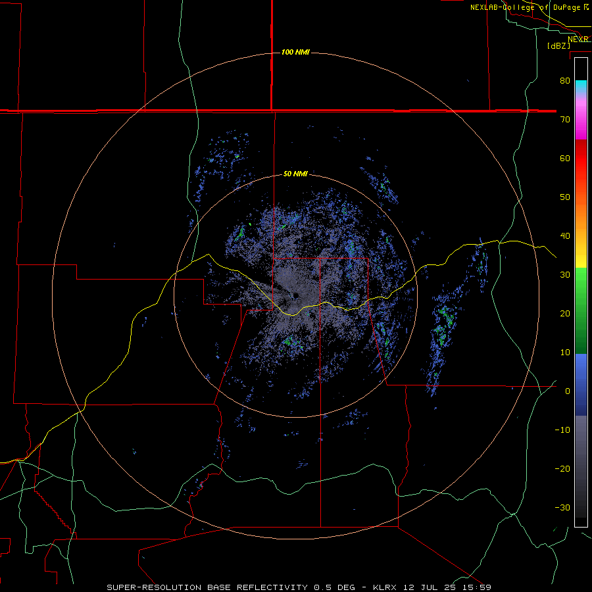
Task: Click the NEXLAB-College of DuPage credit text
Action: (525, 7)
